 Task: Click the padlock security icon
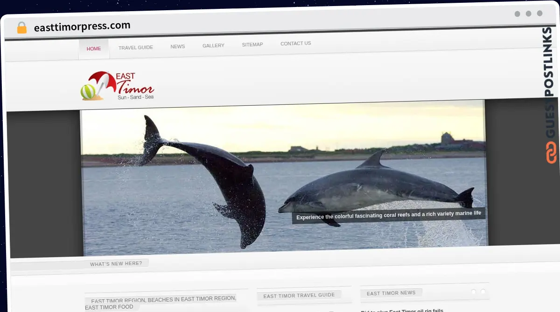pos(21,27)
